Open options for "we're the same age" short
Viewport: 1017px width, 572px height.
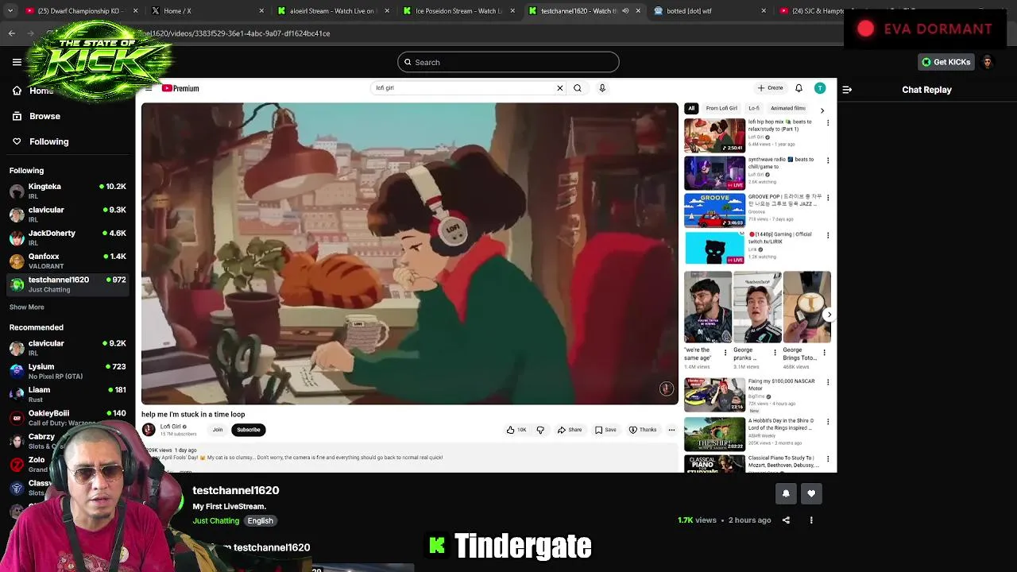click(x=725, y=353)
